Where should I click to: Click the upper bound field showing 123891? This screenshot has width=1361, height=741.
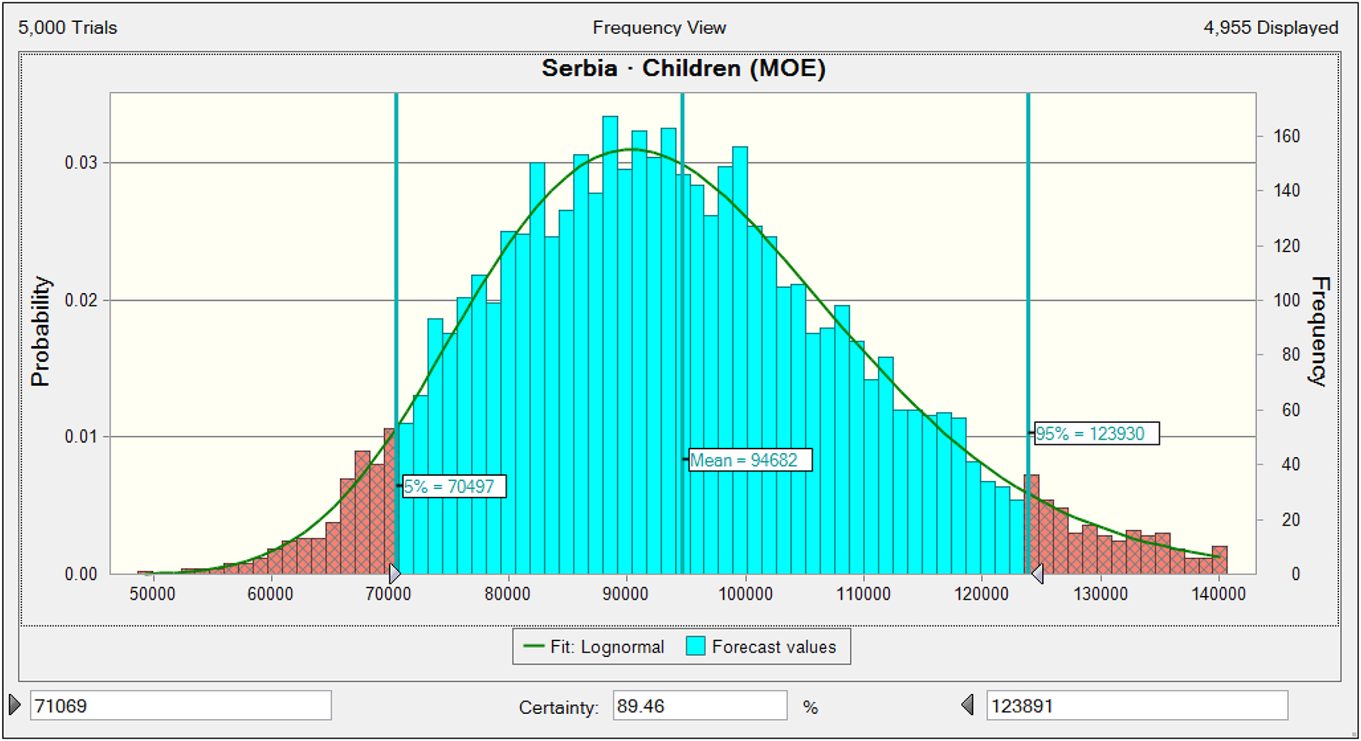tap(1136, 705)
